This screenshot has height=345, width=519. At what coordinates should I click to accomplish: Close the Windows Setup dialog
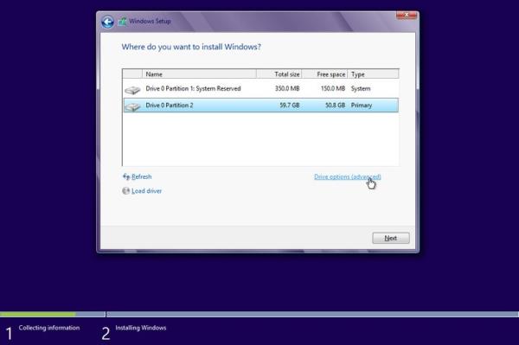pos(407,15)
